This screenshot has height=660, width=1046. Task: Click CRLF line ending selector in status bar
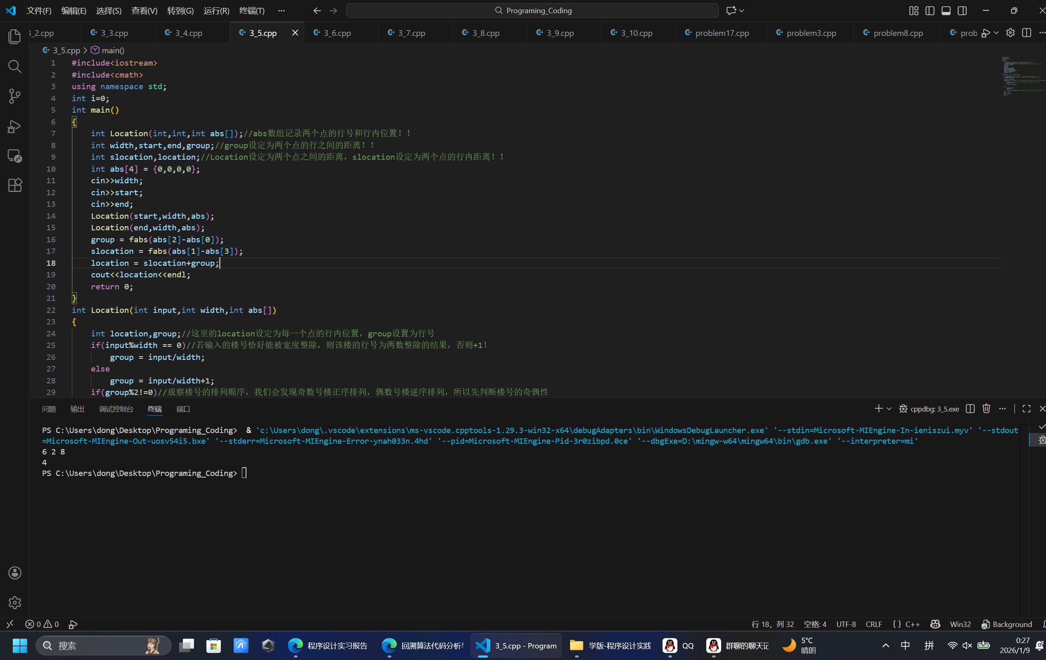pyautogui.click(x=873, y=624)
